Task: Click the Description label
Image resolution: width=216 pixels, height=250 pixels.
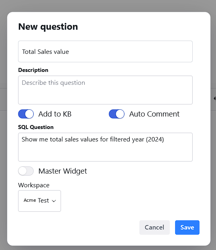Action: pyautogui.click(x=33, y=70)
